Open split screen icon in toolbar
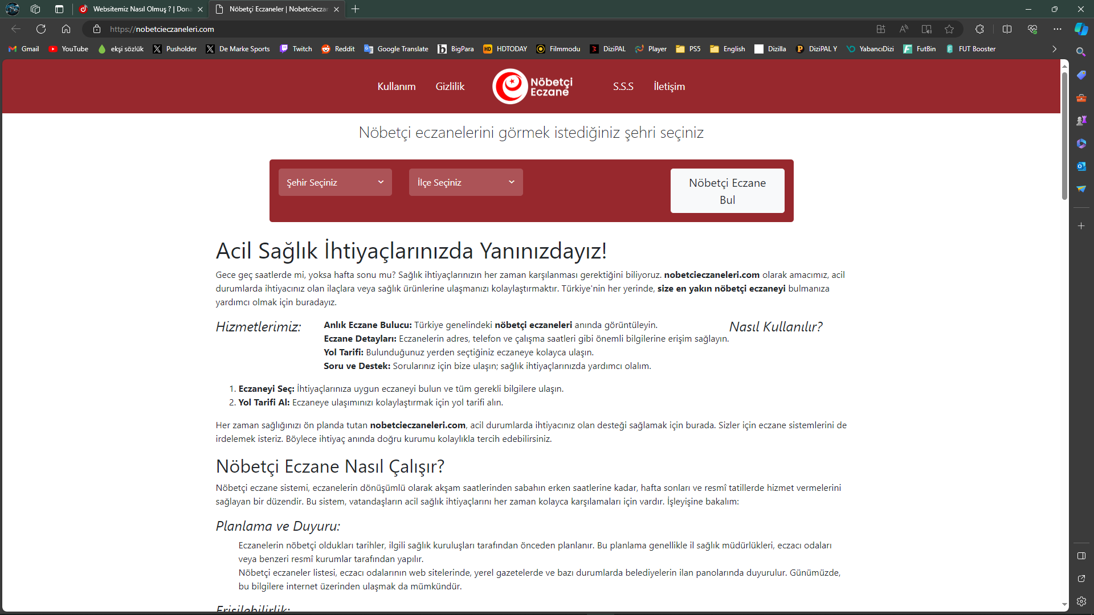The height and width of the screenshot is (615, 1094). tap(1007, 29)
